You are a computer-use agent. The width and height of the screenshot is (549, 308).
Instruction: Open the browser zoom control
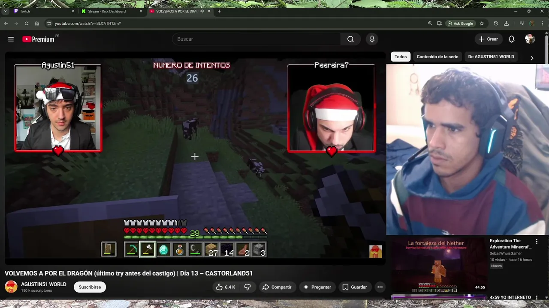(x=430, y=23)
